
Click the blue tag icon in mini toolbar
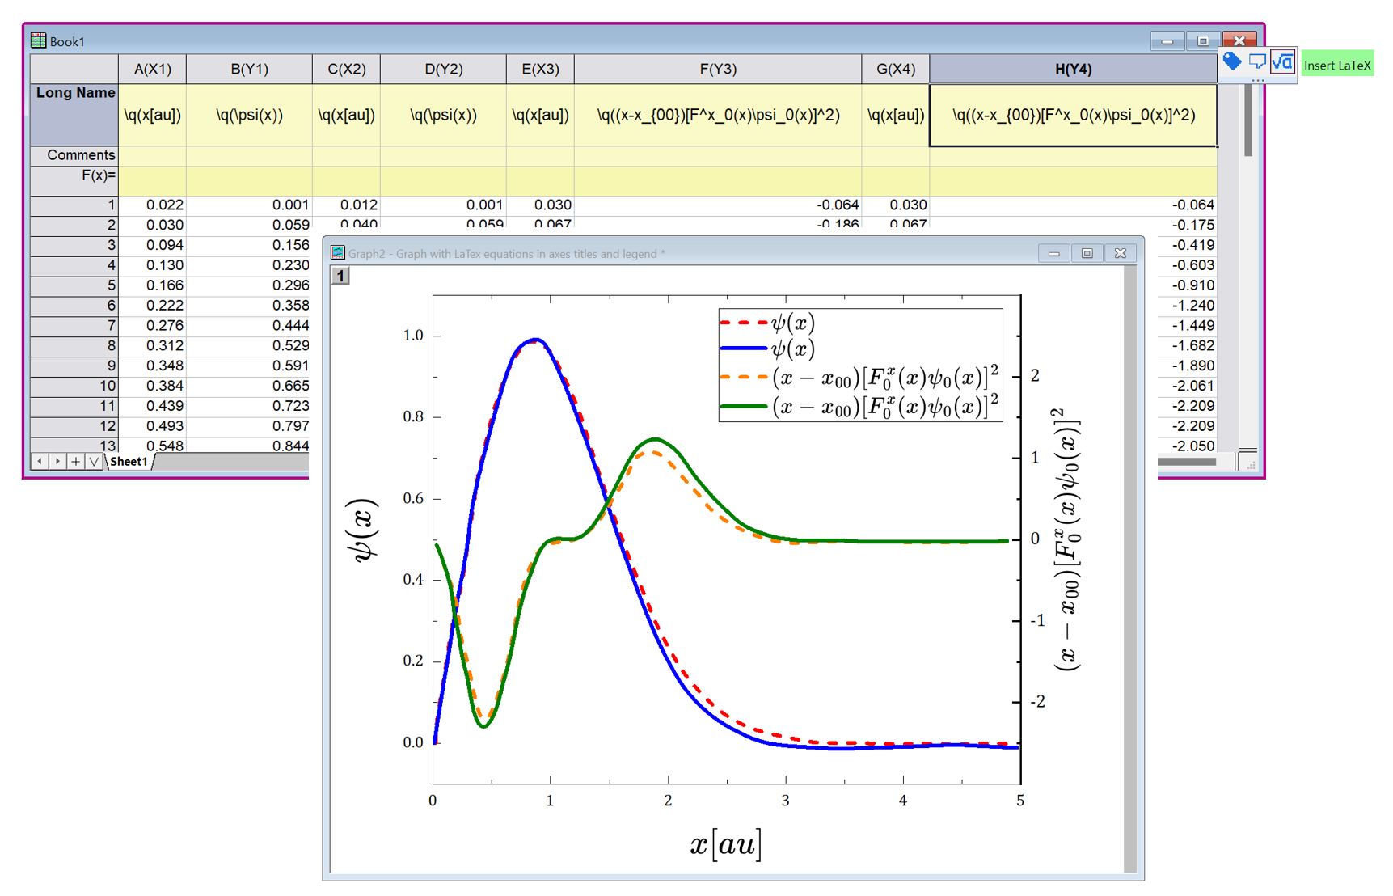click(x=1231, y=62)
